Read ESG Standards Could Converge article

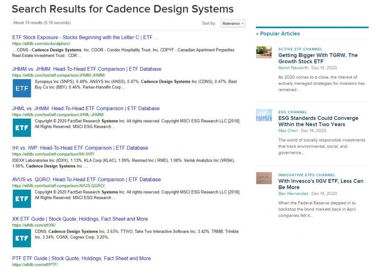[x=318, y=121]
